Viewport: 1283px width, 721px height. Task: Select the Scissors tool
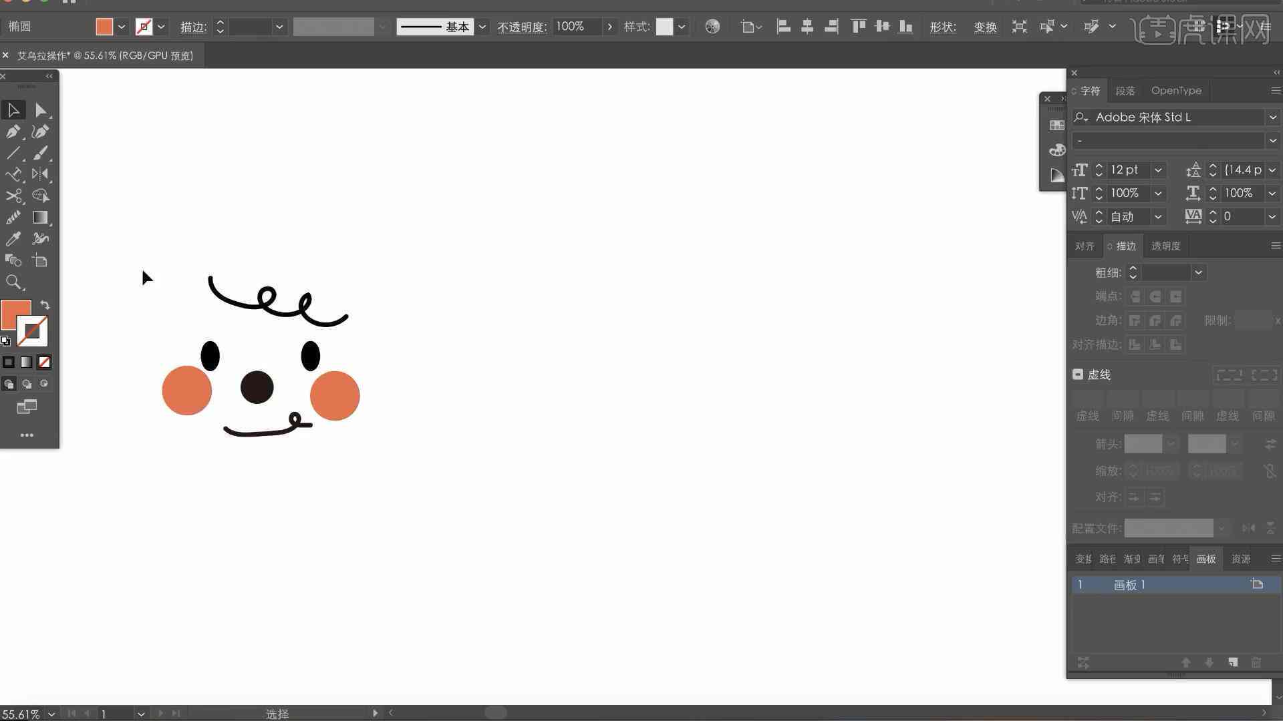tap(13, 196)
